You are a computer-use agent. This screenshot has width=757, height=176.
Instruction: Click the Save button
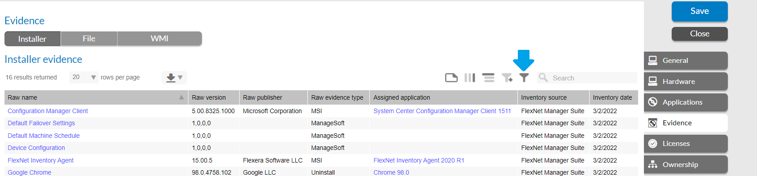700,11
